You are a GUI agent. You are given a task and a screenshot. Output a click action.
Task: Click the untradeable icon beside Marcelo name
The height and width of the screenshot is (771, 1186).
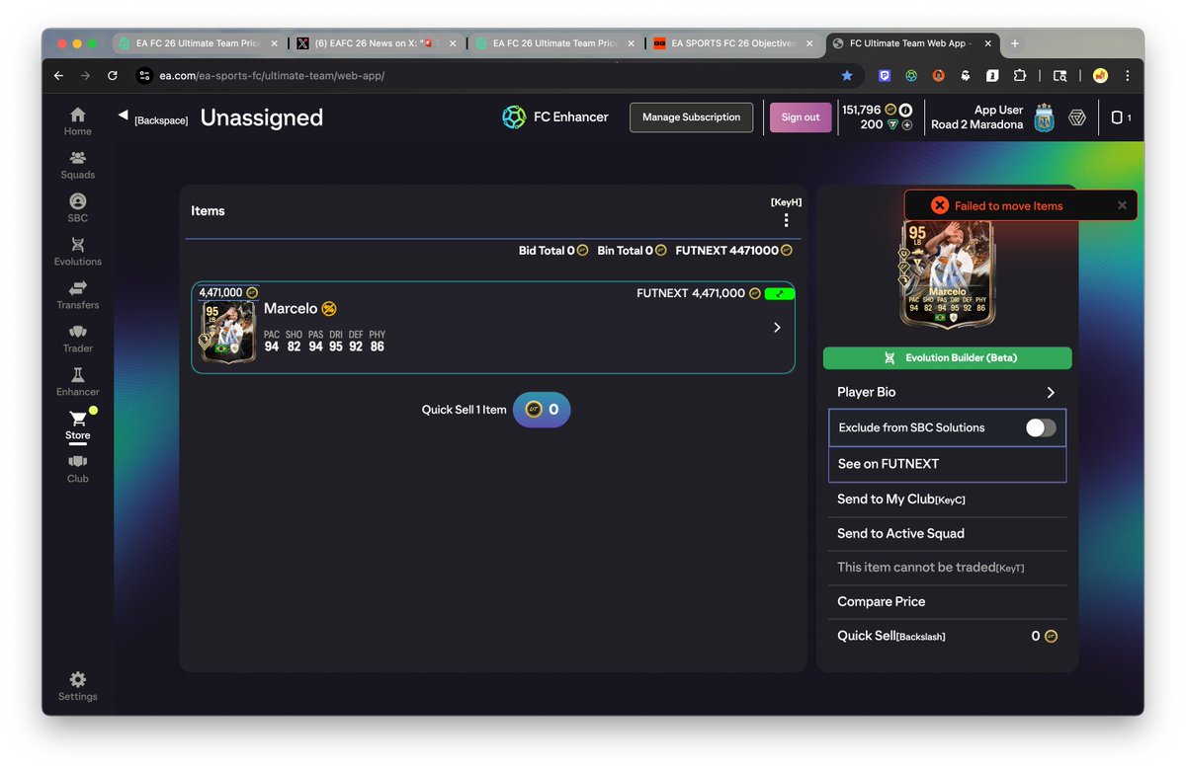329,309
